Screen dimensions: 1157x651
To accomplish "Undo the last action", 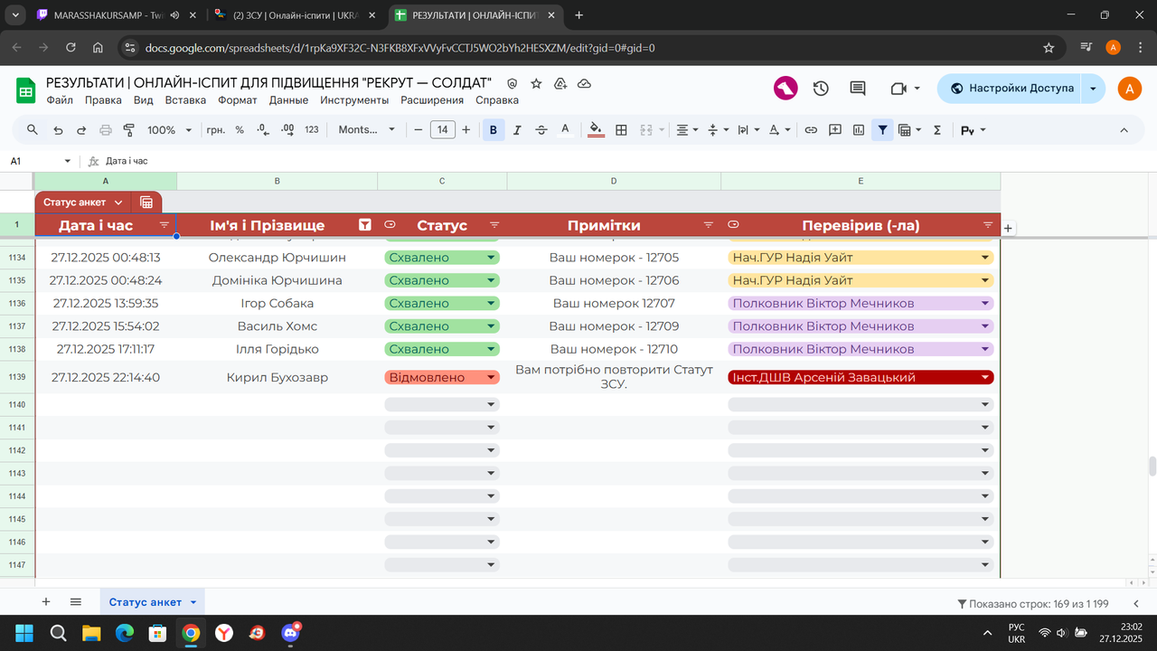I will (x=58, y=130).
